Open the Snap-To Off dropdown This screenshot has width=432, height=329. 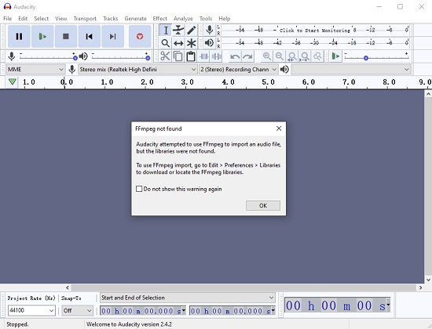[77, 310]
